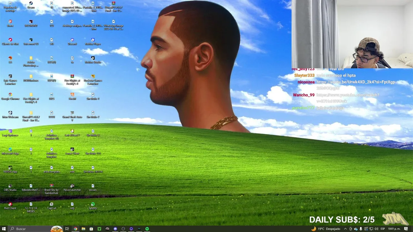Launch Roblox Player from the desktop

click(93, 42)
